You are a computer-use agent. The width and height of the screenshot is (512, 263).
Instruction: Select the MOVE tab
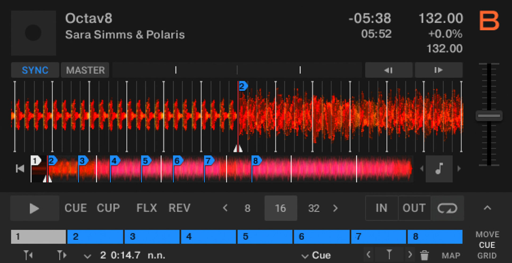click(x=487, y=234)
